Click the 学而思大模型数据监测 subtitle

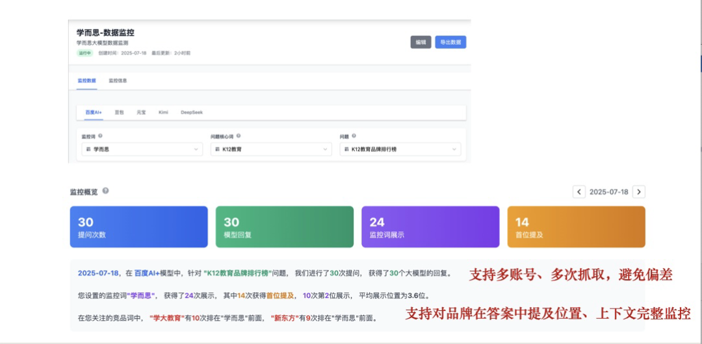click(102, 43)
